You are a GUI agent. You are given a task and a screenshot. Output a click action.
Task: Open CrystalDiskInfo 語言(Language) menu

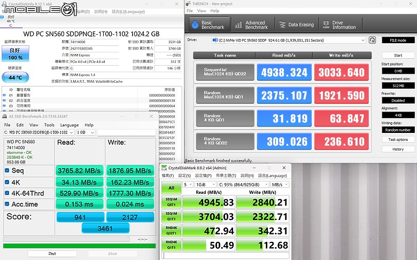128,12
